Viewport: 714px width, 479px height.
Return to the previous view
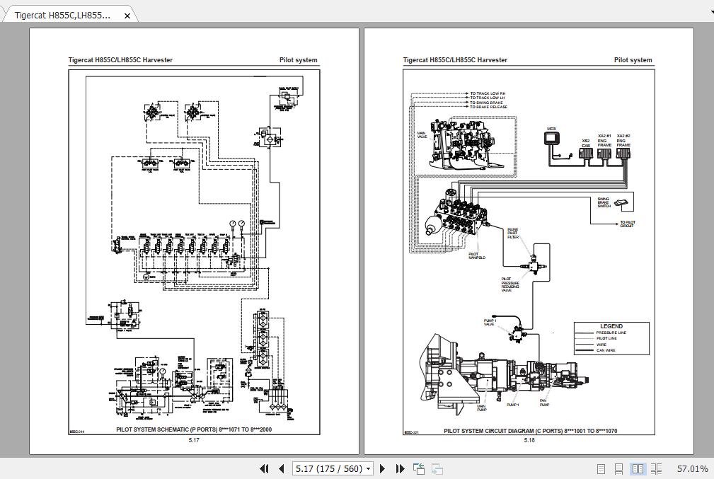(418, 468)
